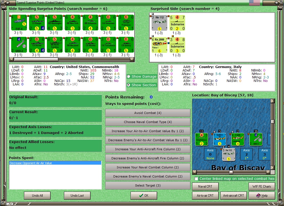The width and height of the screenshot is (284, 206).
Task: Click the Axis 0 None section box
Action: (210, 154)
